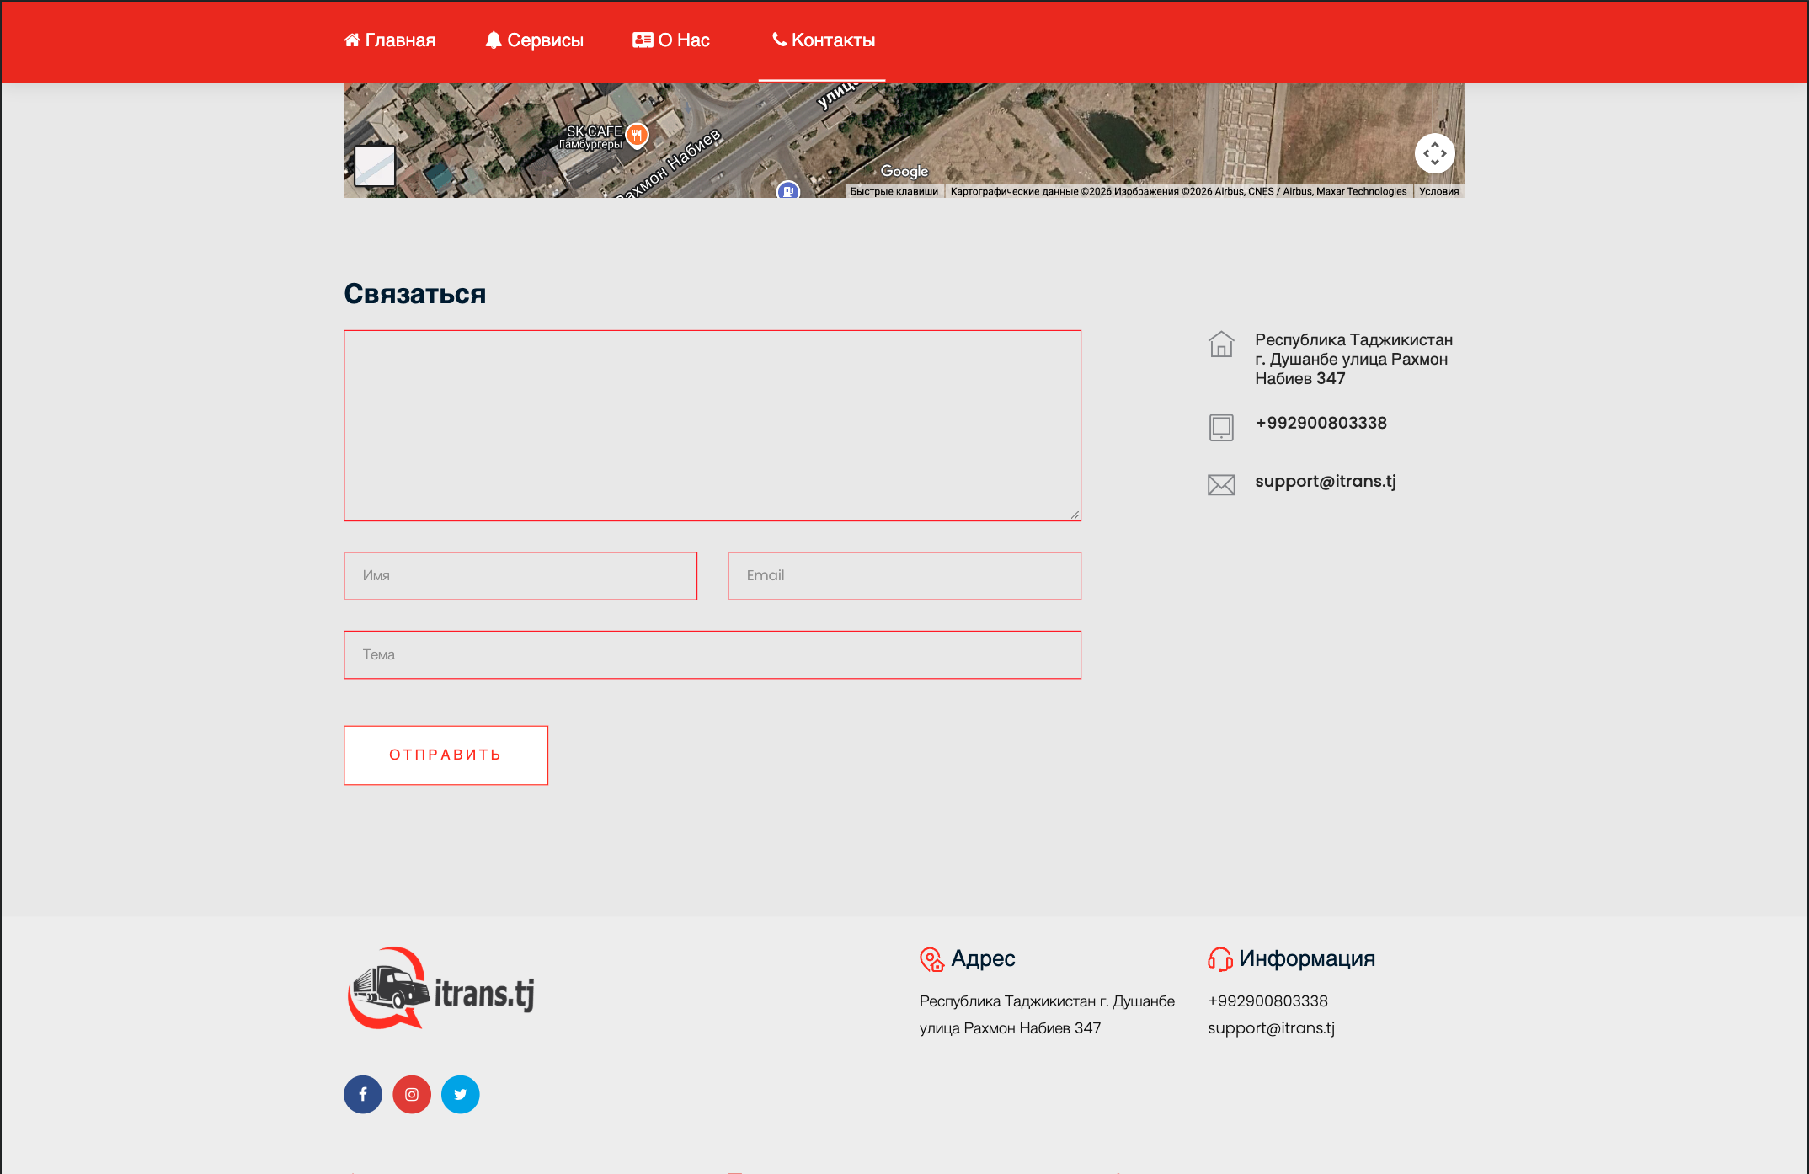Click the Контакты phone handset icon
This screenshot has width=1809, height=1174.
pos(780,39)
